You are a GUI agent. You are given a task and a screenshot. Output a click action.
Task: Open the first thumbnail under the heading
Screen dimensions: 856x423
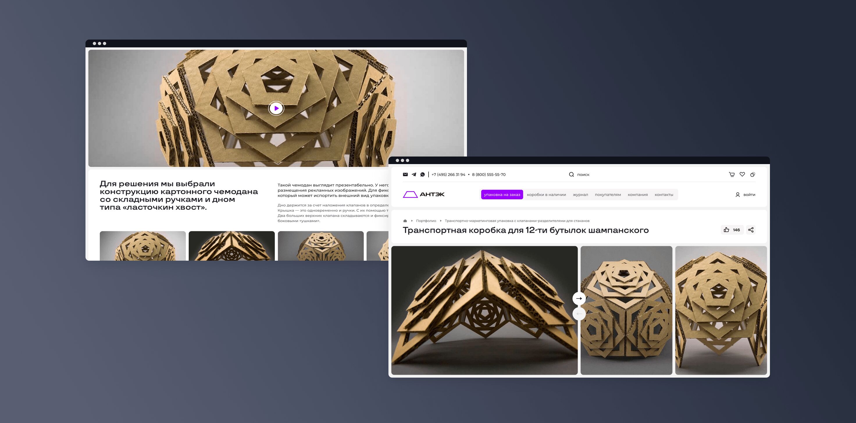click(142, 246)
